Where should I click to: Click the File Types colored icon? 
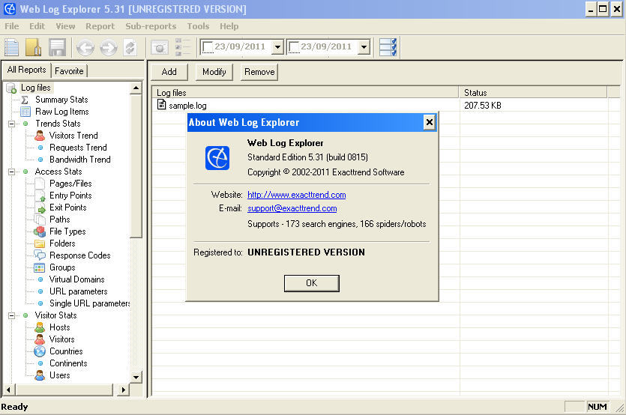40,231
